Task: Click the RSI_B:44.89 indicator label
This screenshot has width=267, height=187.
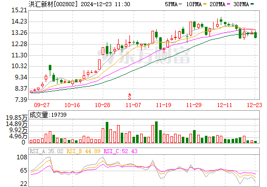Action: coord(83,151)
